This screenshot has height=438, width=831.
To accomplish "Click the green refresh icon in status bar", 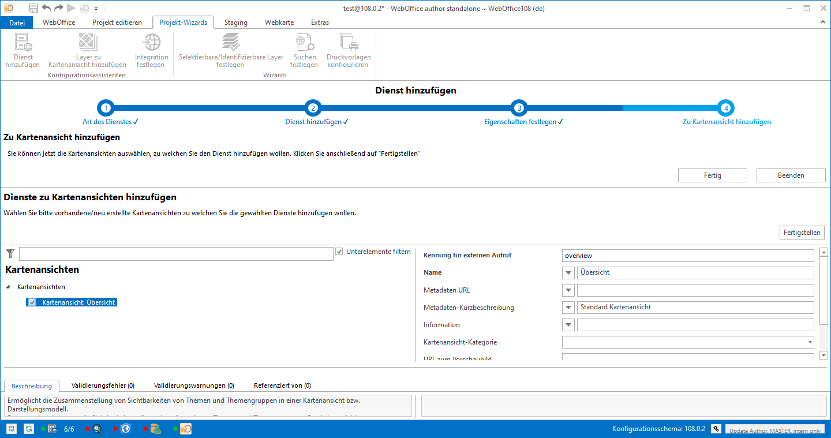I will (x=28, y=429).
